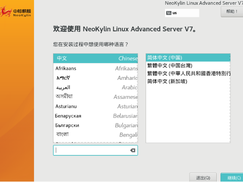Choose 繁體中文 (中国台灣) locale

click(x=188, y=66)
